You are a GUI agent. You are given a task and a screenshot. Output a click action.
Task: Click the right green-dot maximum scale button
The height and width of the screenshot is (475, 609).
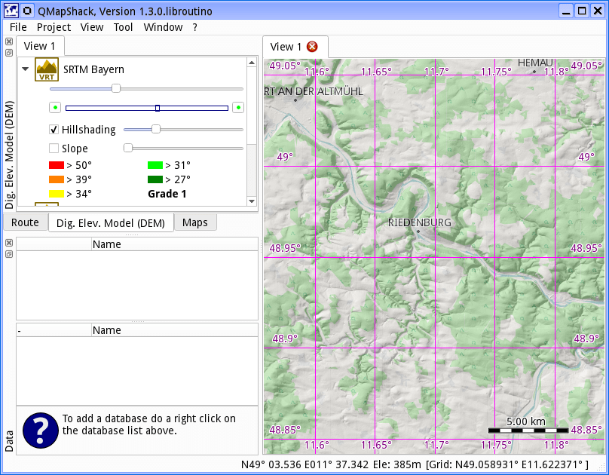tap(238, 108)
